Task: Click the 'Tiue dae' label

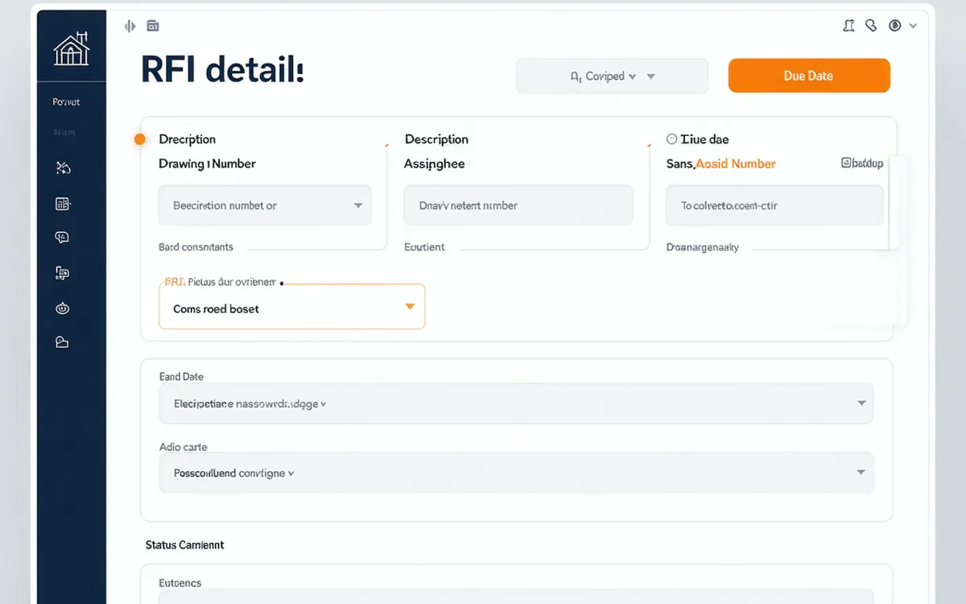Action: click(704, 139)
